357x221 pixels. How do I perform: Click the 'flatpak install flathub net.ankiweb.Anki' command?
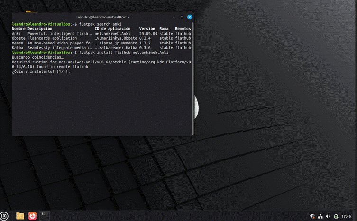pyautogui.click(x=124, y=53)
